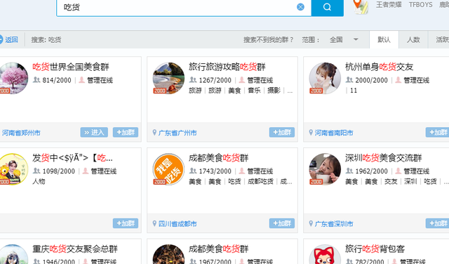
Task: Clear the search box with X icon
Action: tap(300, 7)
